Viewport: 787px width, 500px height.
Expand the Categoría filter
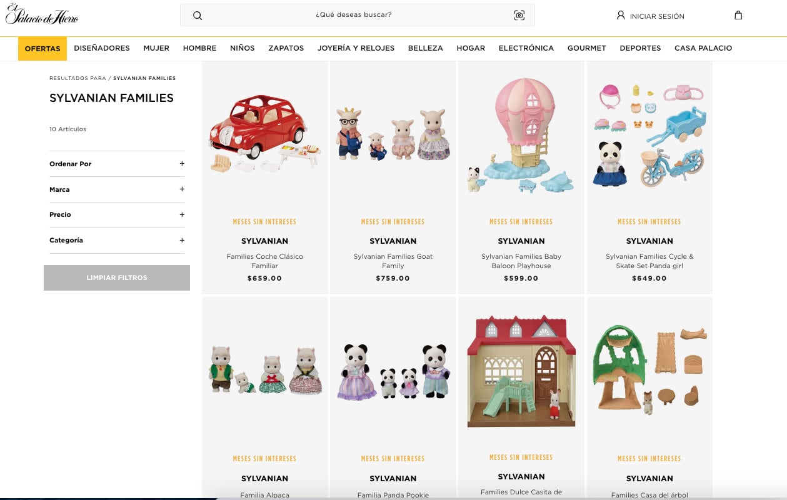(182, 240)
